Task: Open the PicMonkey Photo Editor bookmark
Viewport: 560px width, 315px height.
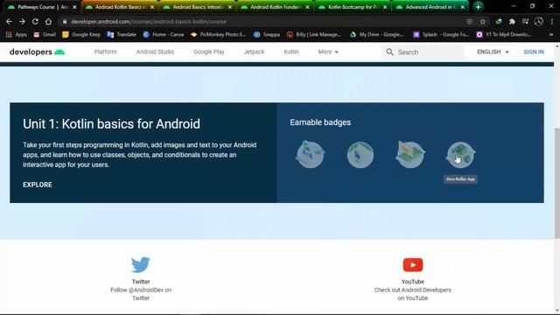Action: tap(218, 35)
